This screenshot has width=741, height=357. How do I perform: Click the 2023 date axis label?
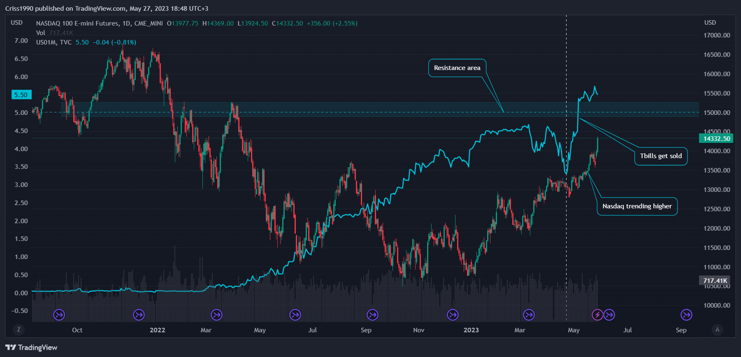pyautogui.click(x=471, y=330)
